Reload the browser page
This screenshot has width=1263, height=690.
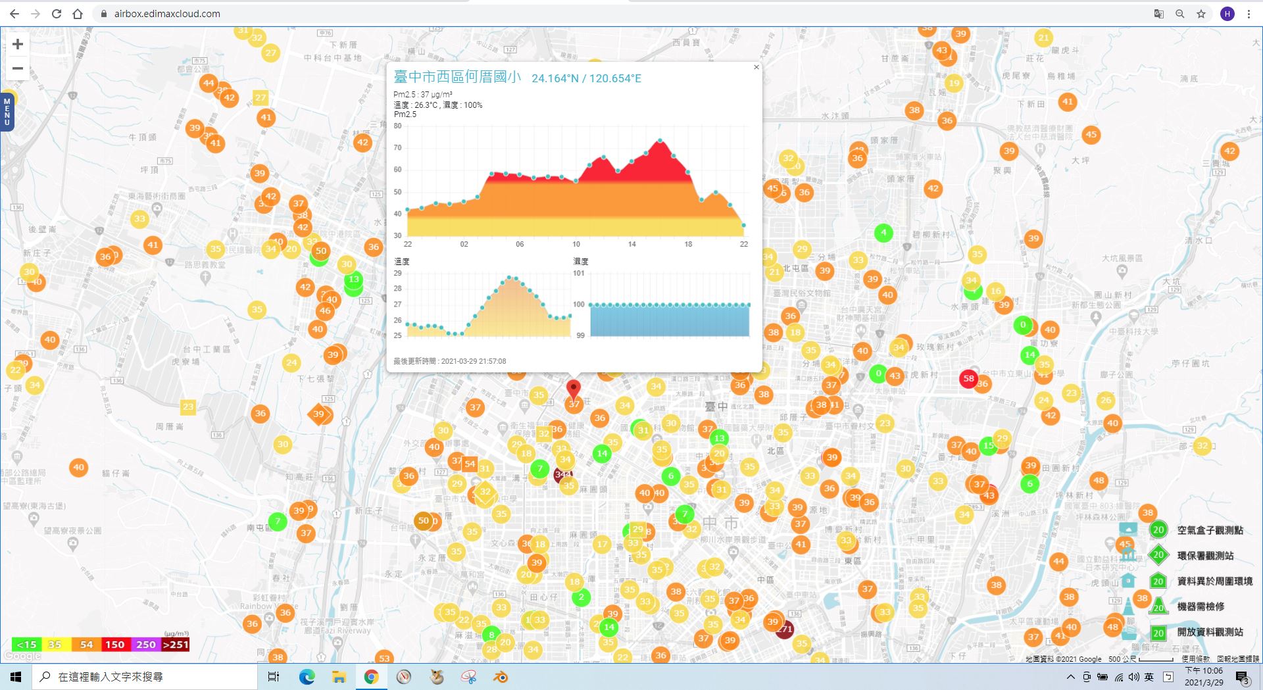pyautogui.click(x=57, y=14)
